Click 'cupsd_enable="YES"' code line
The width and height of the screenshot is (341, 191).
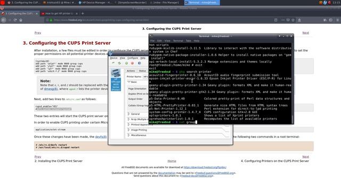[x=46, y=107]
